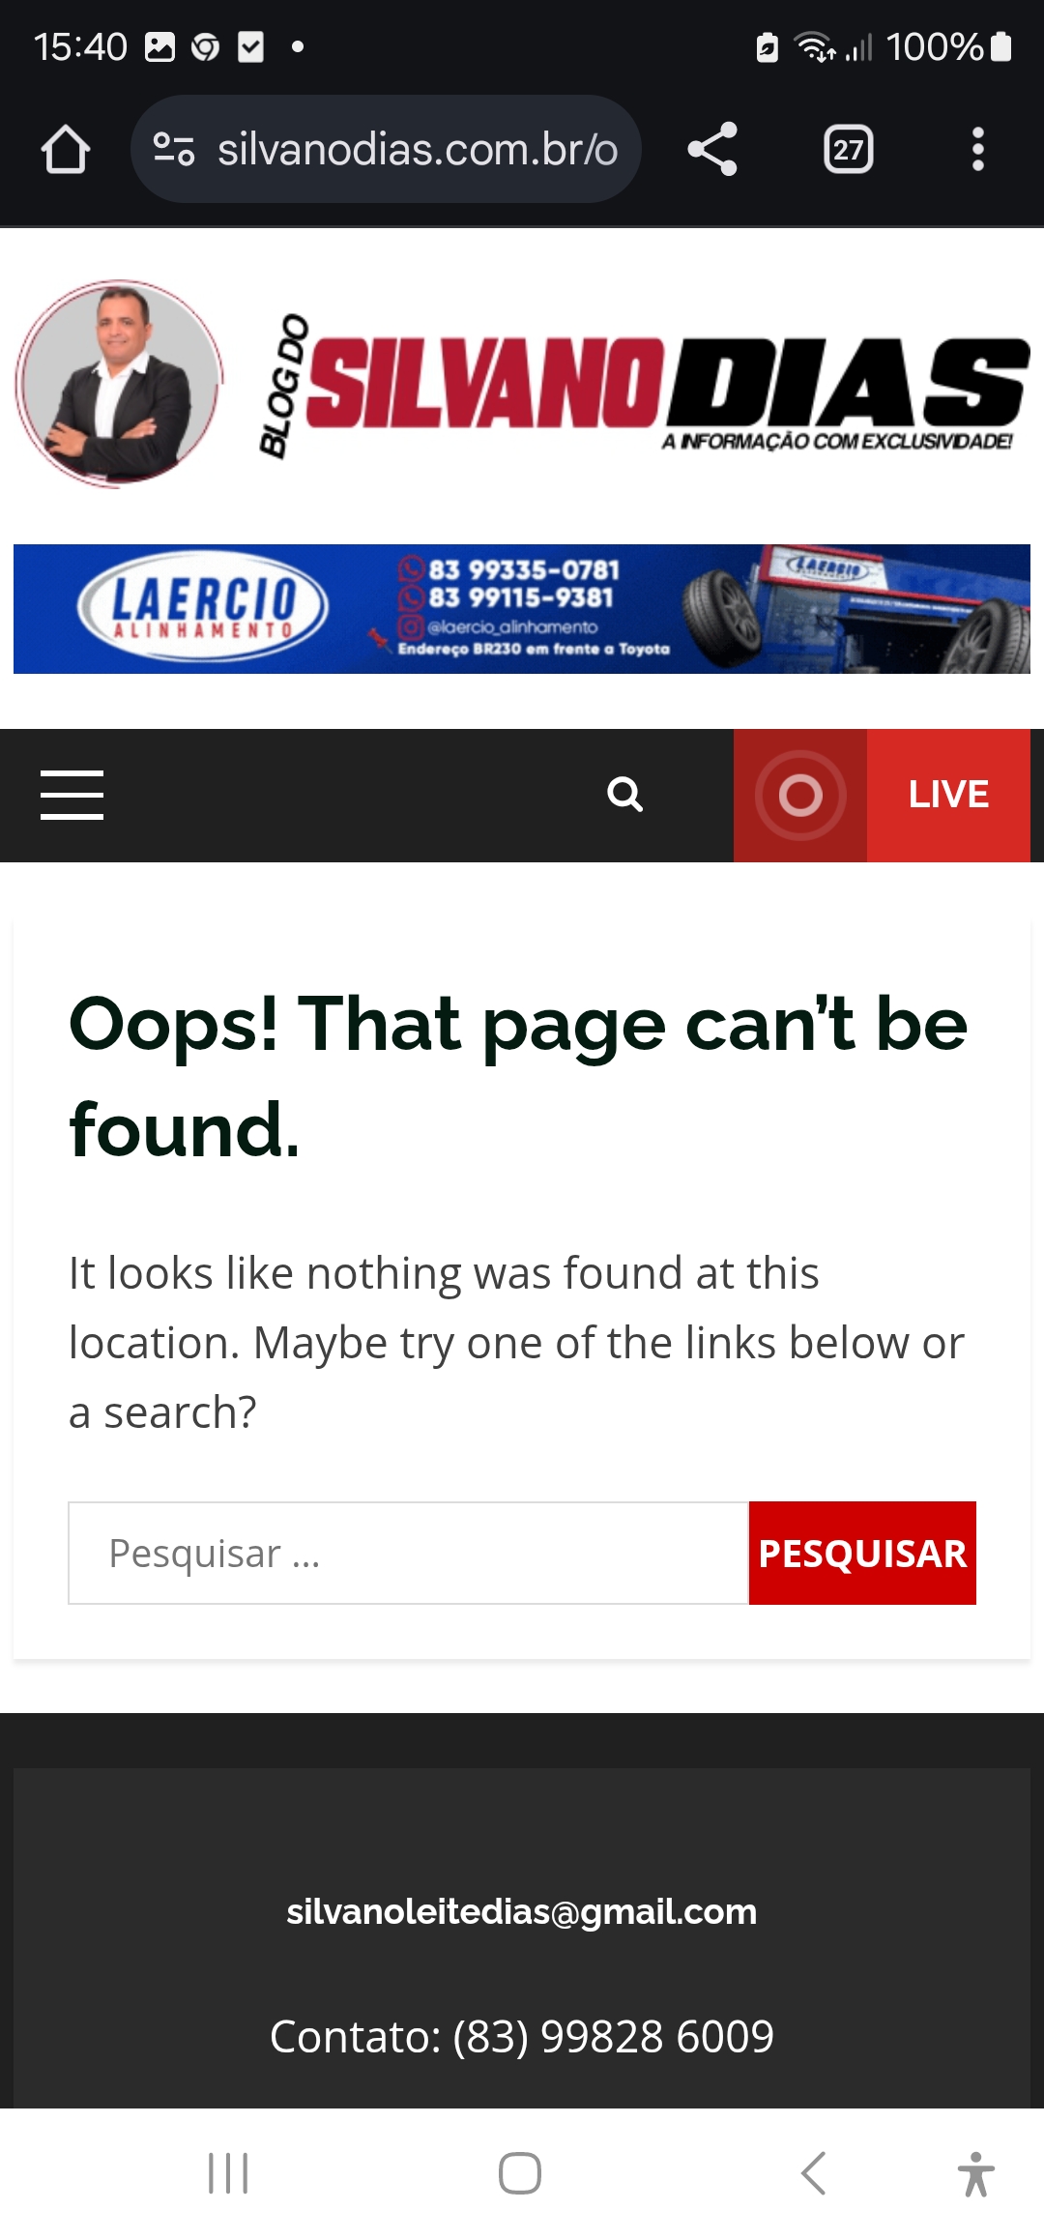Open site settings icon in address bar
This screenshot has width=1044, height=2239.
[x=174, y=150]
